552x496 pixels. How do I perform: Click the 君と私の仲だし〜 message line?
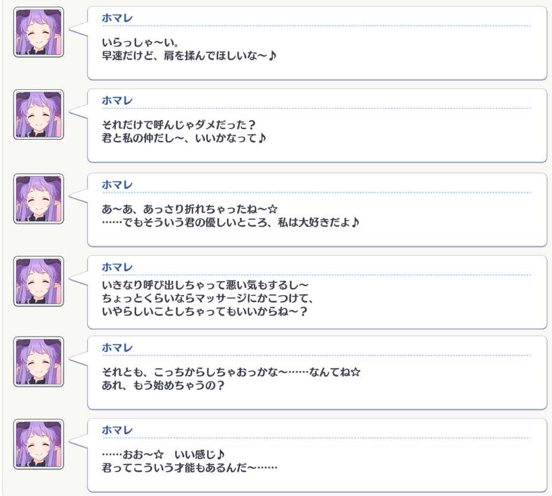184,138
